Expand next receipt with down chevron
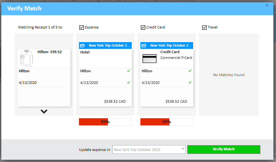 44,111
